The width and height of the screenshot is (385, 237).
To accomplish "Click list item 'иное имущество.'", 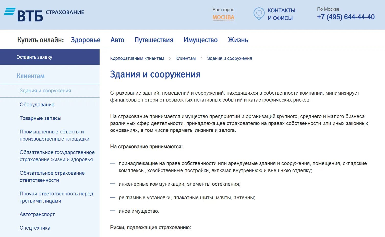I will 139,211.
